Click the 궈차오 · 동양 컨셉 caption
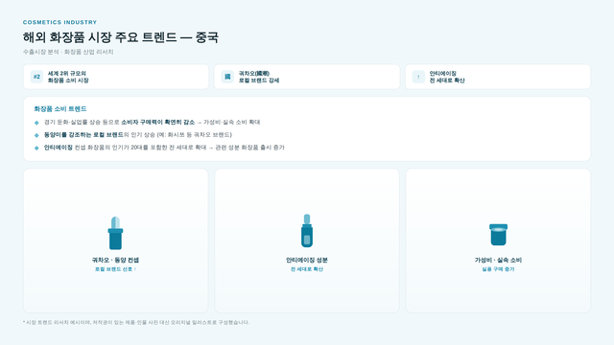 (x=115, y=260)
